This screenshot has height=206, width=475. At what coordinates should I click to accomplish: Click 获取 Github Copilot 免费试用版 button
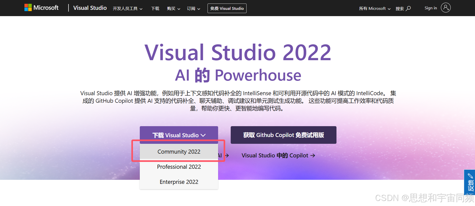[284, 135]
